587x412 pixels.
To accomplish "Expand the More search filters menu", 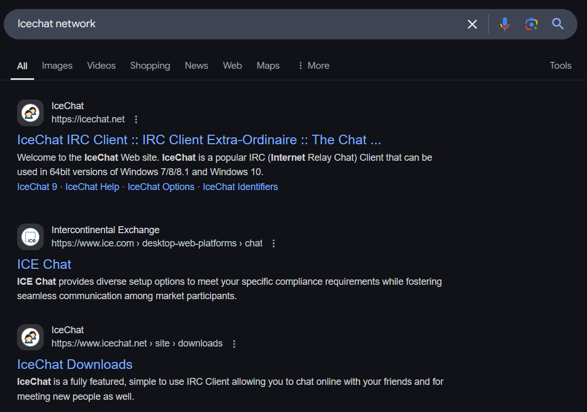I will pyautogui.click(x=313, y=66).
